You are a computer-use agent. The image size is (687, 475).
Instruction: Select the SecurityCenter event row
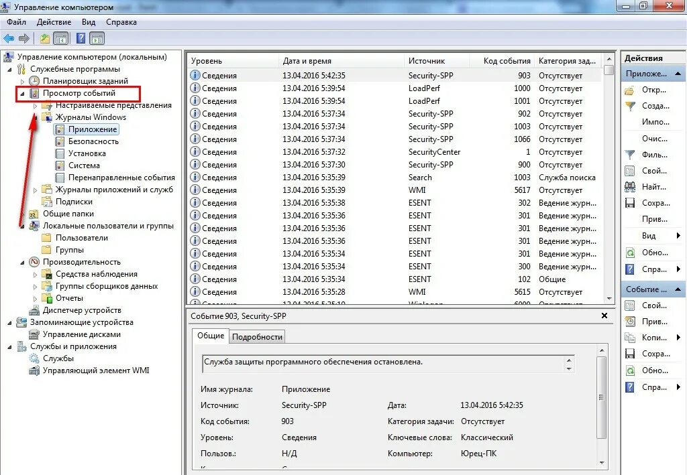pos(394,152)
